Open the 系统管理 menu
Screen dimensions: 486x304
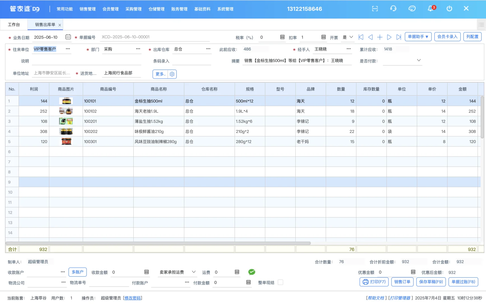click(x=225, y=9)
